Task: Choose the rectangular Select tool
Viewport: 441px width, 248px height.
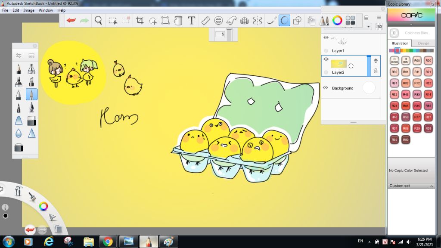Action: coord(113,21)
